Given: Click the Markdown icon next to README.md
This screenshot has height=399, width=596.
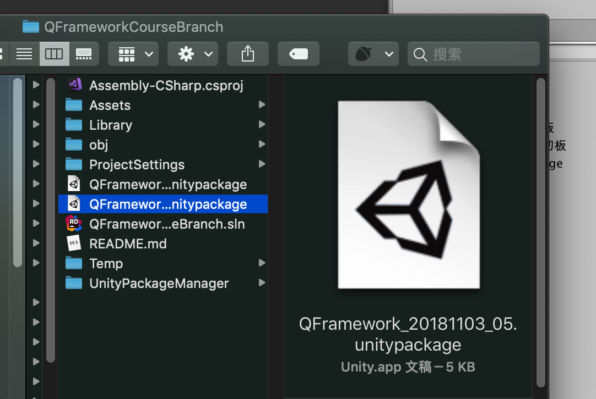Looking at the screenshot, I should (74, 243).
